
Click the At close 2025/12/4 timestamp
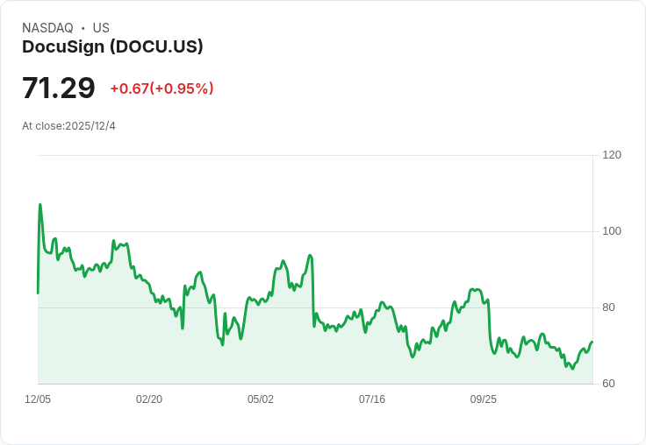[x=68, y=126]
